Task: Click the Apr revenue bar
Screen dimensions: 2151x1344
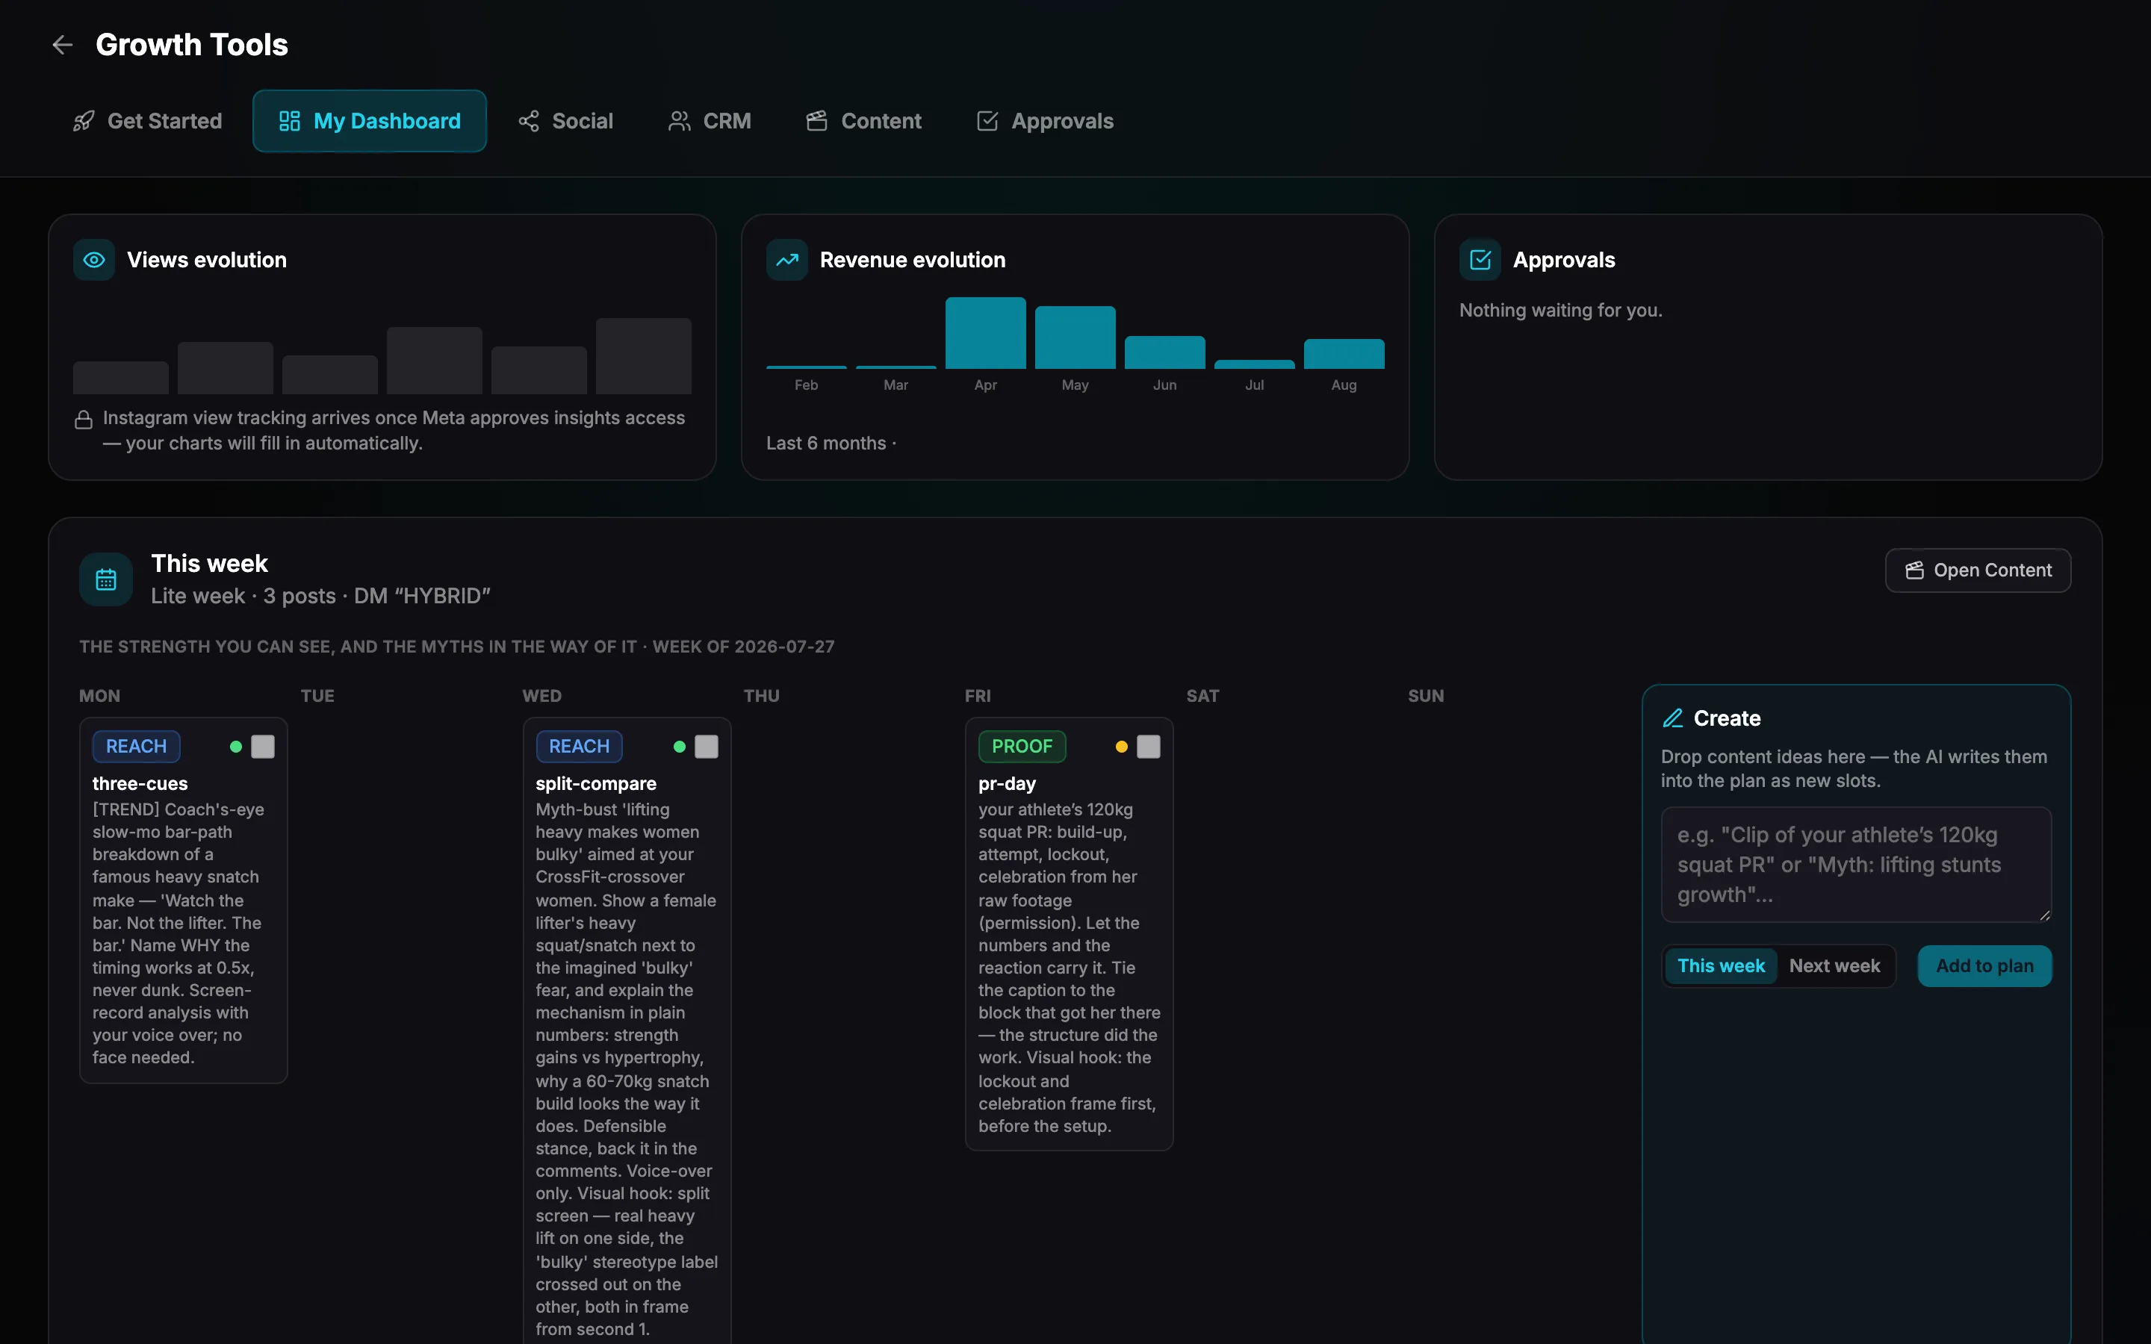Action: 986,332
